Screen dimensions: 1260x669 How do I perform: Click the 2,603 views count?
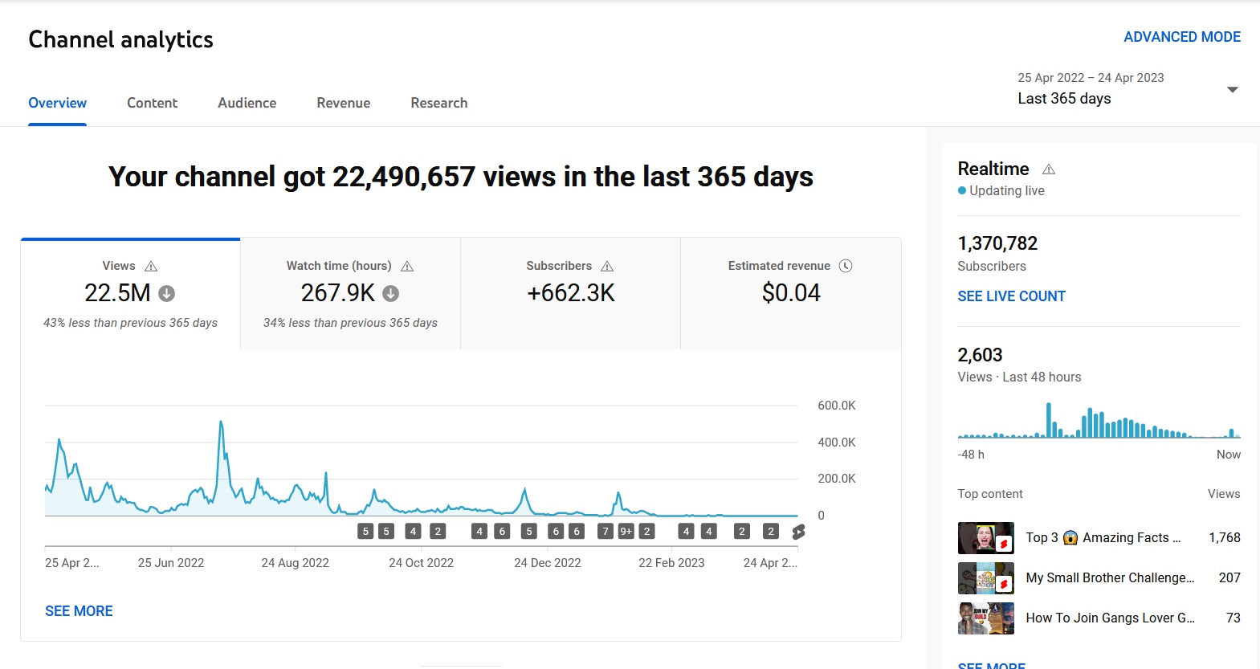click(x=980, y=355)
